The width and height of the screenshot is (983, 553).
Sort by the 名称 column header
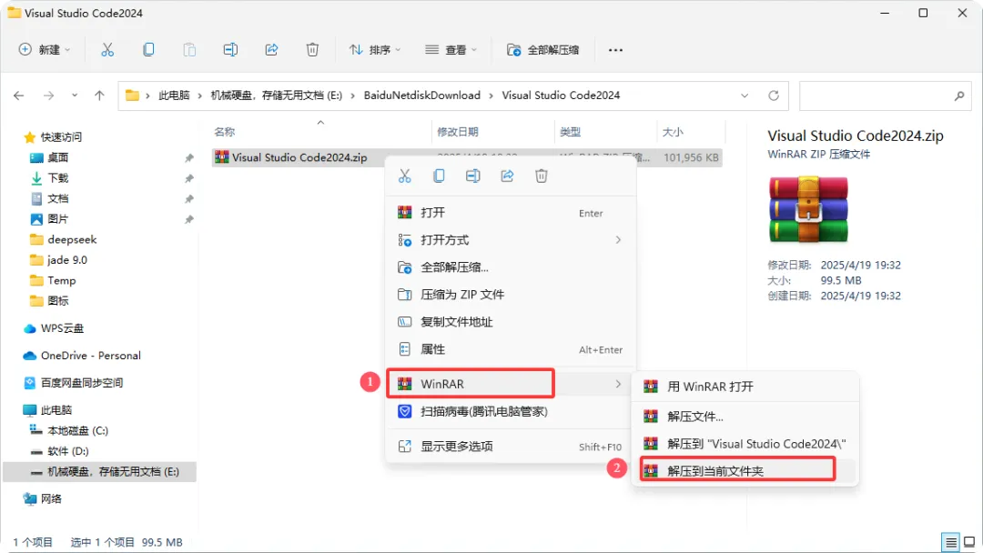point(225,132)
